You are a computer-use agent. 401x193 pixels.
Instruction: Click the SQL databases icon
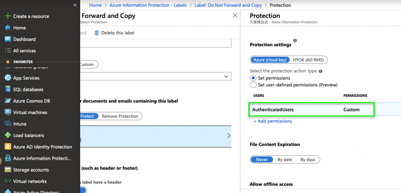[7, 89]
